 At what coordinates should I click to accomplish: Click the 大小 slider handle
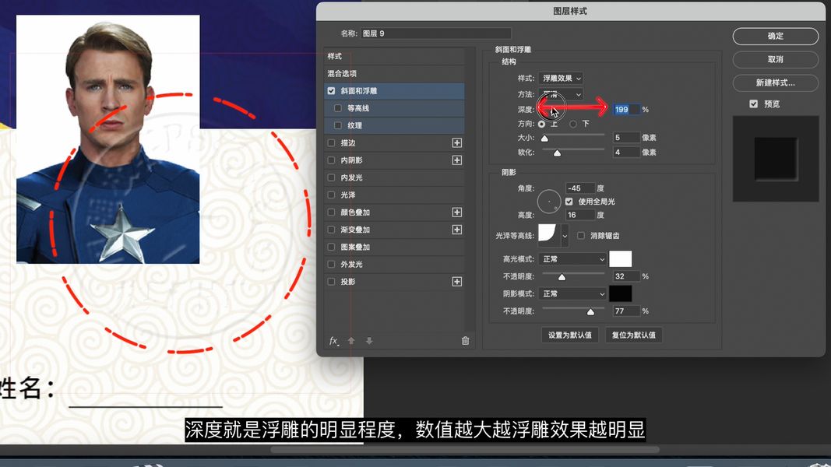[x=544, y=139]
